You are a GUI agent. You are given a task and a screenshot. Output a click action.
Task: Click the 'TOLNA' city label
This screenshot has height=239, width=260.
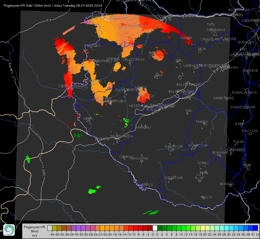238,142
